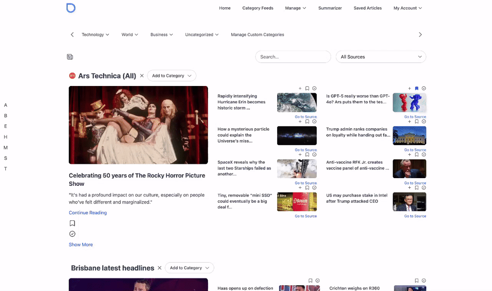Screen dimensions: 492x291
Task: Expand the Technology category dropdown
Action: pos(96,35)
